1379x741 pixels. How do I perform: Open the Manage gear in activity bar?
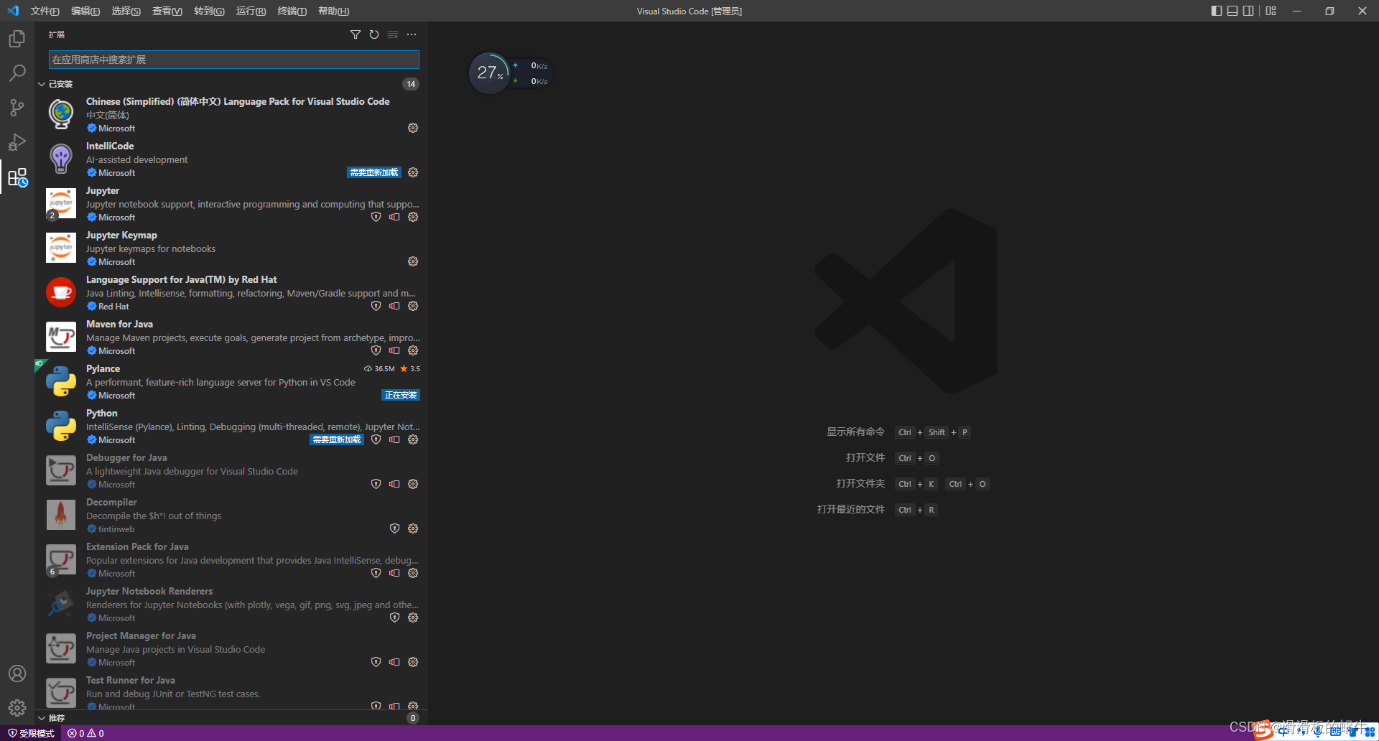(17, 708)
